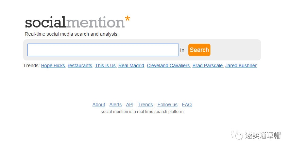Click the Cleveland Cavaliers trend link
The height and width of the screenshot is (148, 290).
[x=168, y=66]
